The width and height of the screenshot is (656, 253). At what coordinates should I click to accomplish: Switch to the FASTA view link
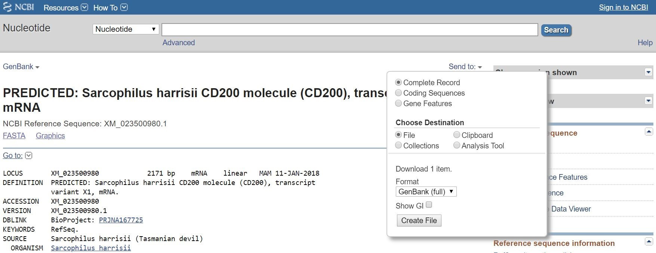(14, 136)
